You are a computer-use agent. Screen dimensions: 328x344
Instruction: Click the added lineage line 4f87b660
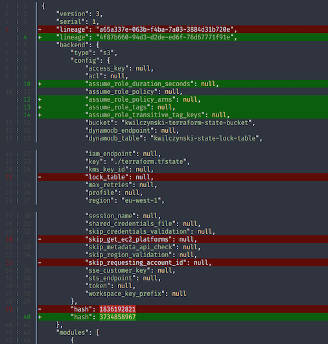click(183, 37)
